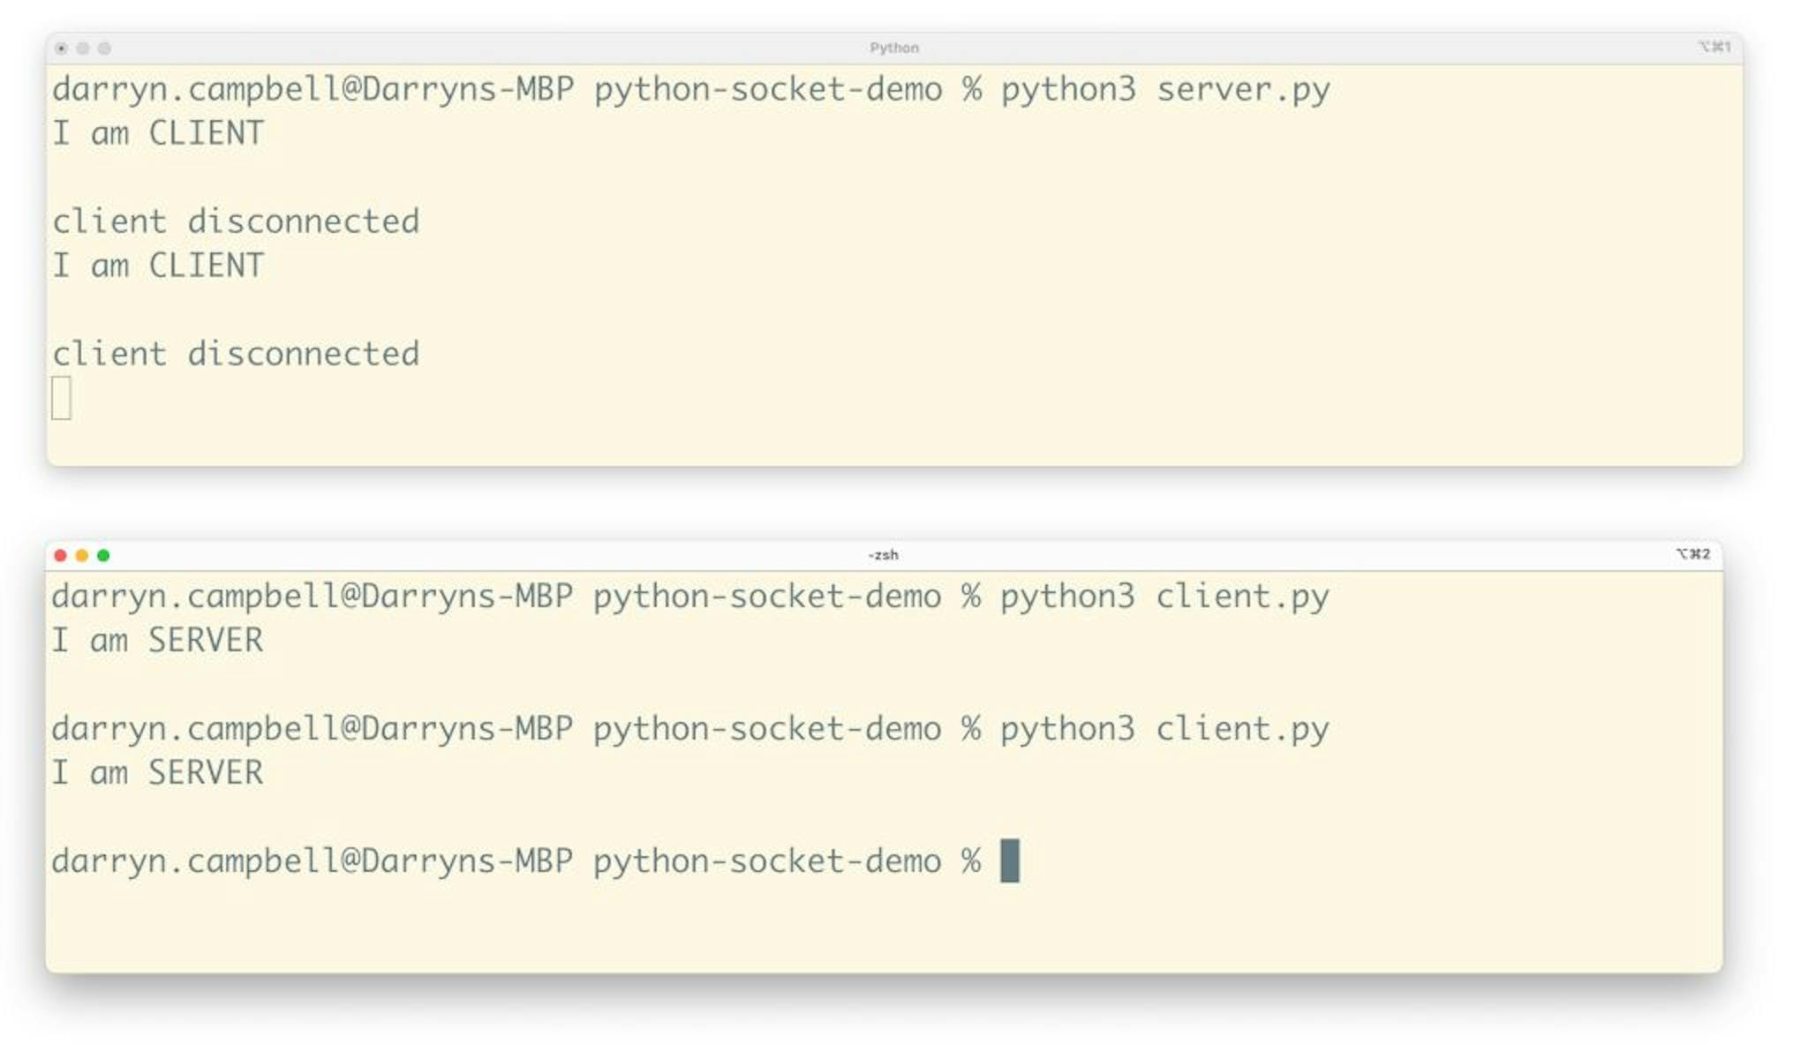
Task: Click the -zsh window title text
Action: pos(883,555)
